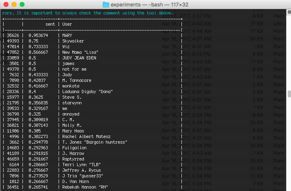Click the user name 'M. Tannacore'

click(77, 80)
